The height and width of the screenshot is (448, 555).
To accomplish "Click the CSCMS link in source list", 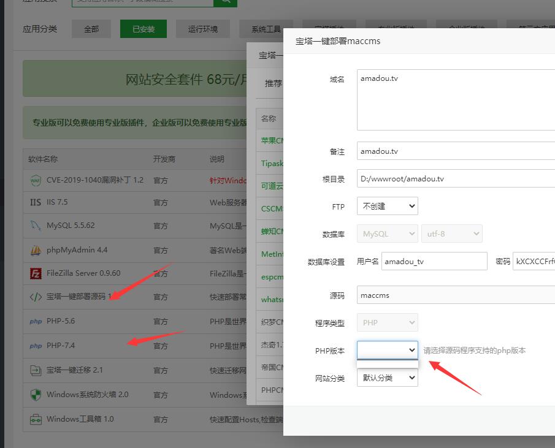I will coord(272,208).
